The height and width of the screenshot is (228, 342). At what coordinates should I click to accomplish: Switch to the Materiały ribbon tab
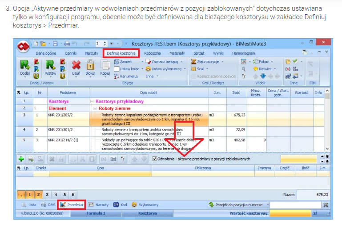(x=177, y=53)
